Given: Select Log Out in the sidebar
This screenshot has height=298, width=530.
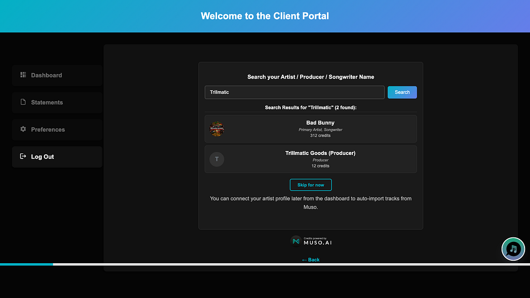Looking at the screenshot, I should (x=57, y=156).
